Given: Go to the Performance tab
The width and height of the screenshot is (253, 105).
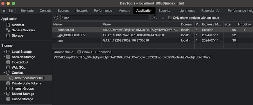Looking at the screenshot, I should point(103,11).
